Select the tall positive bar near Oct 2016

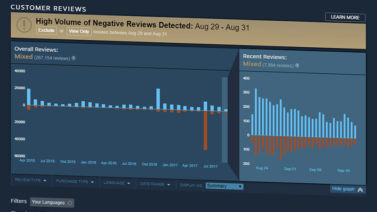pyautogui.click(x=158, y=97)
